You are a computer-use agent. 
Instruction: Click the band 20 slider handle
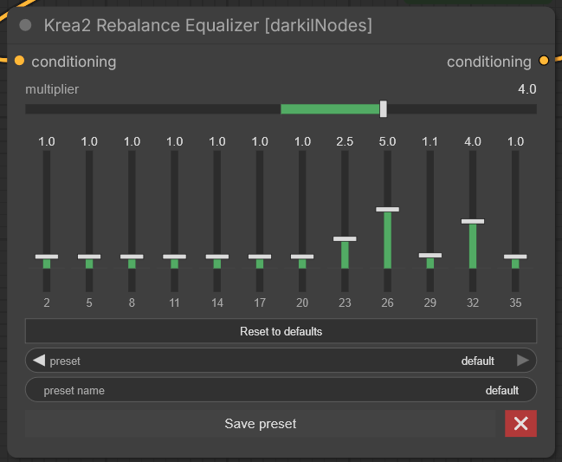[x=302, y=257]
